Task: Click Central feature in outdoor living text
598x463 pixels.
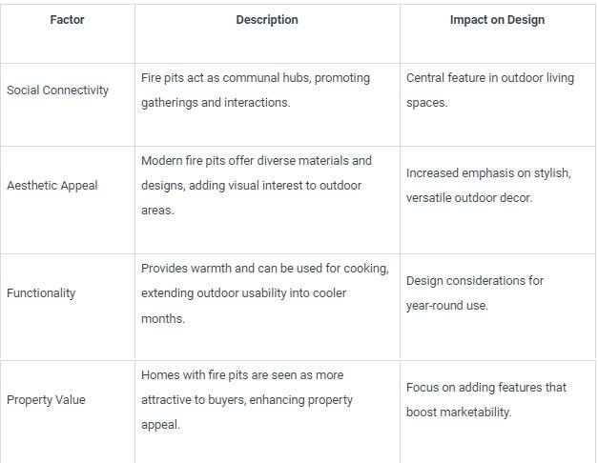Action: (x=490, y=91)
